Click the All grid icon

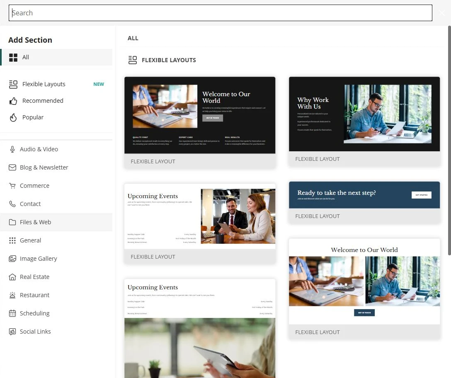coord(13,57)
